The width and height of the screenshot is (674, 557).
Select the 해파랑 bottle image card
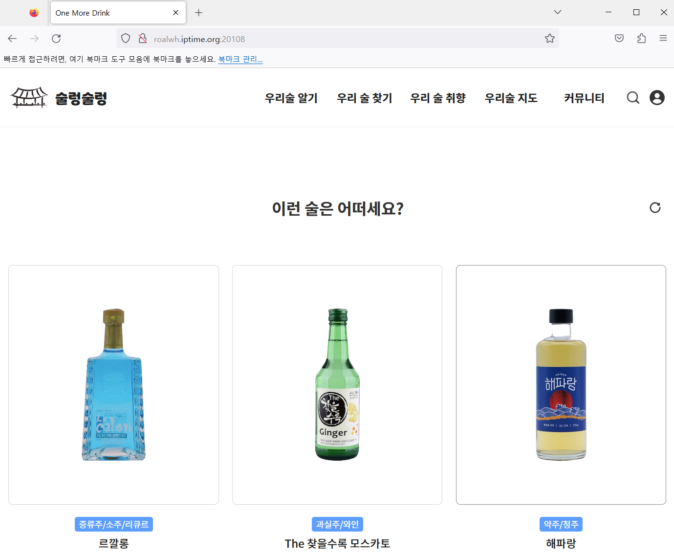point(561,385)
